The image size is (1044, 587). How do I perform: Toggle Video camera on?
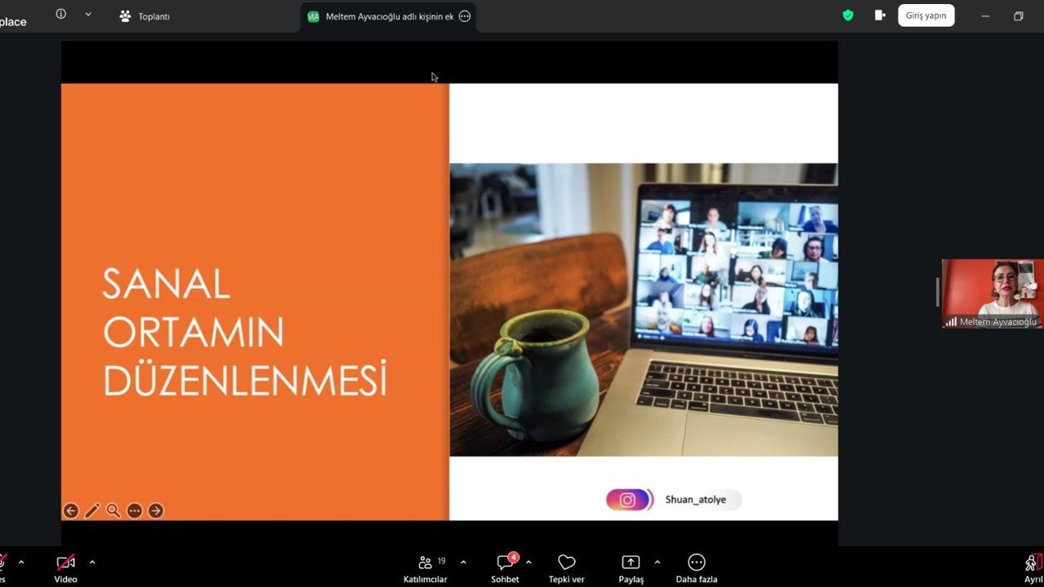65,567
